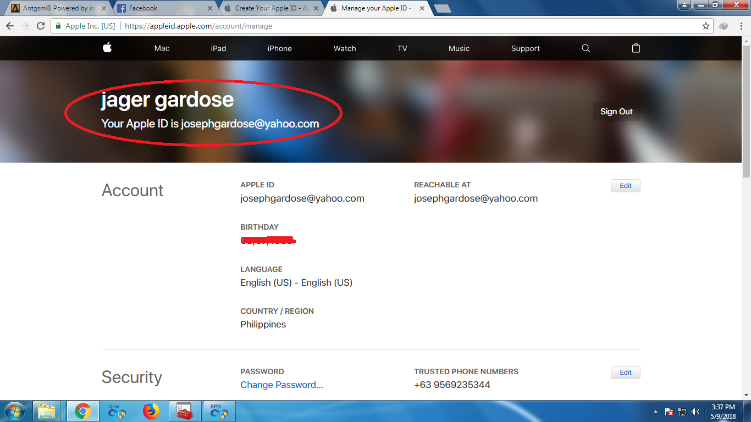The width and height of the screenshot is (751, 422).
Task: Open the search magnifier in Apple nav
Action: pos(586,48)
